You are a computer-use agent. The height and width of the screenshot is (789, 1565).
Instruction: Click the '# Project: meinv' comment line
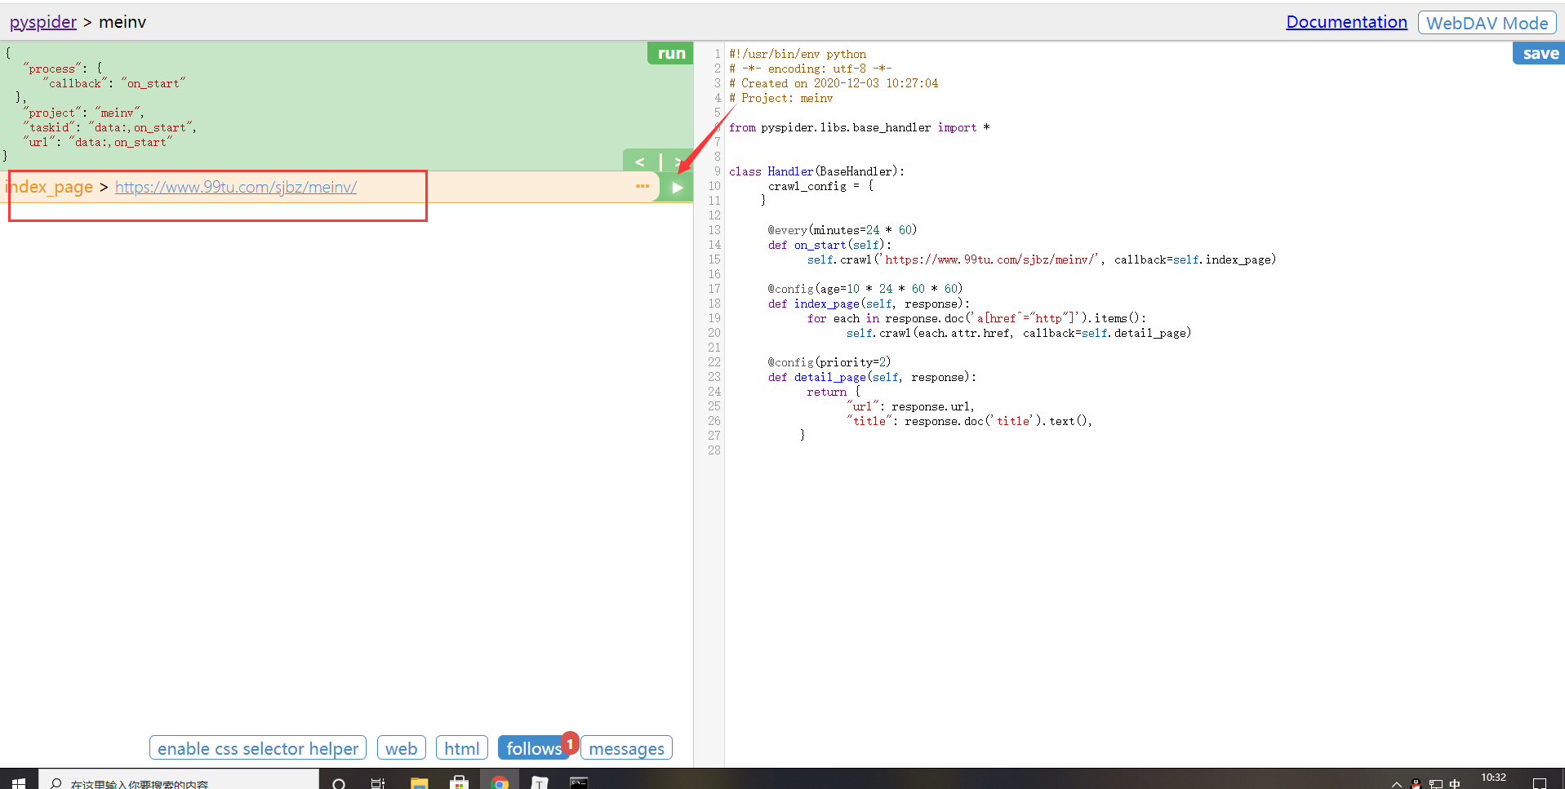tap(781, 98)
